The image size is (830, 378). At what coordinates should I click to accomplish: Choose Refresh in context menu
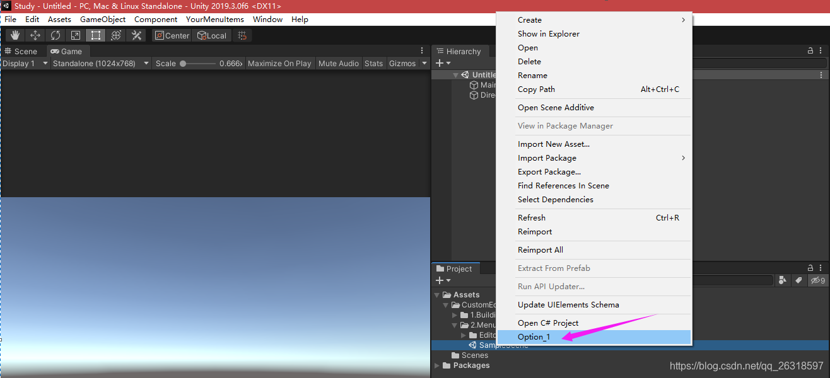pos(595,218)
